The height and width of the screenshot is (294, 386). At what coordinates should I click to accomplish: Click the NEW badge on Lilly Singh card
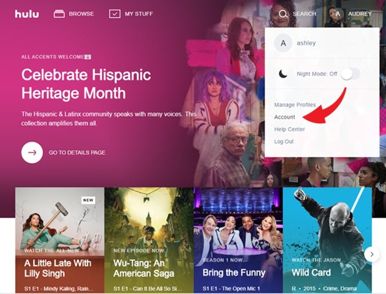(88, 200)
